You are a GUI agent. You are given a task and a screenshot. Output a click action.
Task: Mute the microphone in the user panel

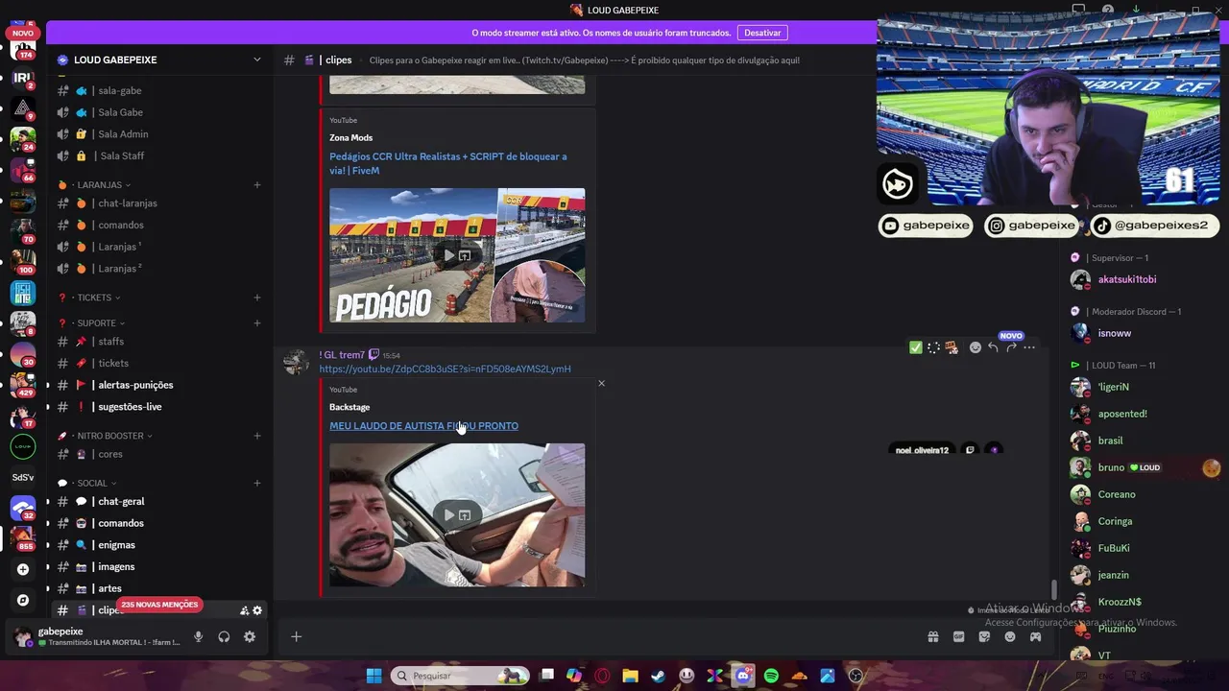tap(199, 636)
